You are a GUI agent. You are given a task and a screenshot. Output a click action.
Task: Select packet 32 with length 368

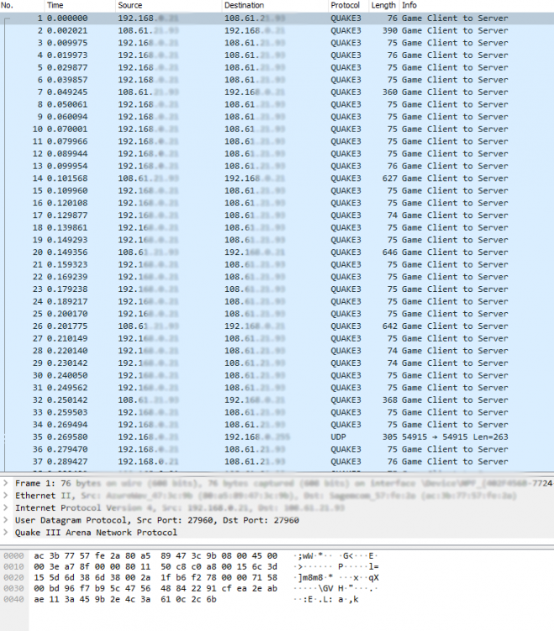pos(277,400)
